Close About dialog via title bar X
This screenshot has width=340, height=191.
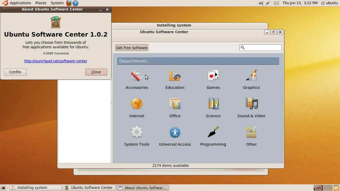[x=107, y=10]
